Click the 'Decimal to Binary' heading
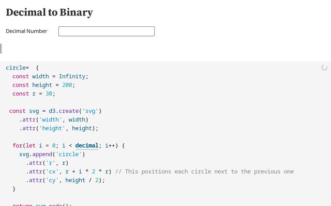This screenshot has height=206, width=331. click(x=49, y=12)
